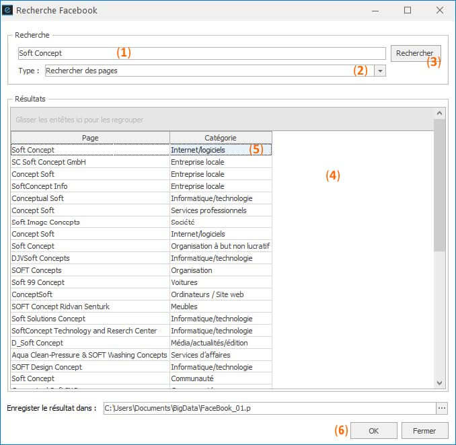The height and width of the screenshot is (445, 456).
Task: Select Aqua Clean-Pressure & SOFT Washing Concepts row
Action: tap(141, 355)
